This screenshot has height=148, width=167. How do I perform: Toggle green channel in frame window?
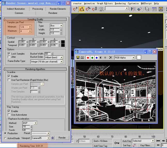92,58
